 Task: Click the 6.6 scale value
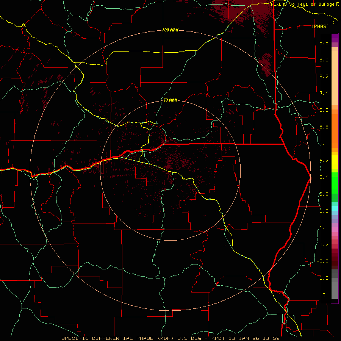tap(324, 110)
